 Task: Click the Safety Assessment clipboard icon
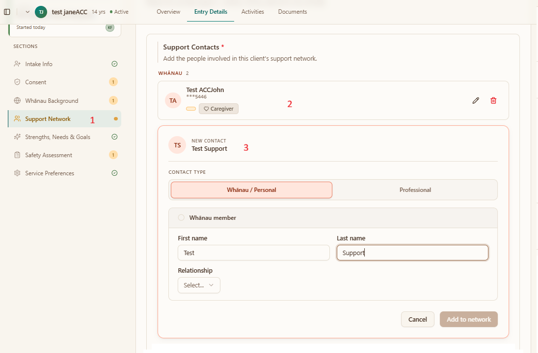click(x=17, y=155)
